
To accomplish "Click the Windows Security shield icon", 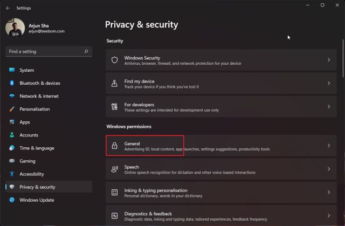I will point(114,60).
